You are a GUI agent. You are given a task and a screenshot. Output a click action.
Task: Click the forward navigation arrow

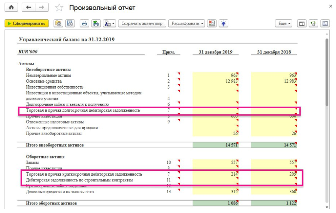(41, 7)
